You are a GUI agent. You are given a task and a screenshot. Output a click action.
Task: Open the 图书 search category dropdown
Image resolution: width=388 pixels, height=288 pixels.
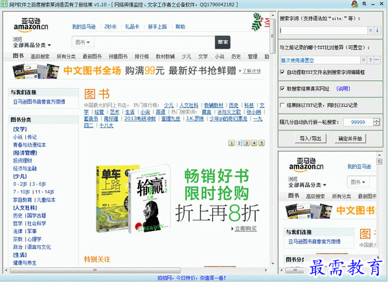(82, 43)
